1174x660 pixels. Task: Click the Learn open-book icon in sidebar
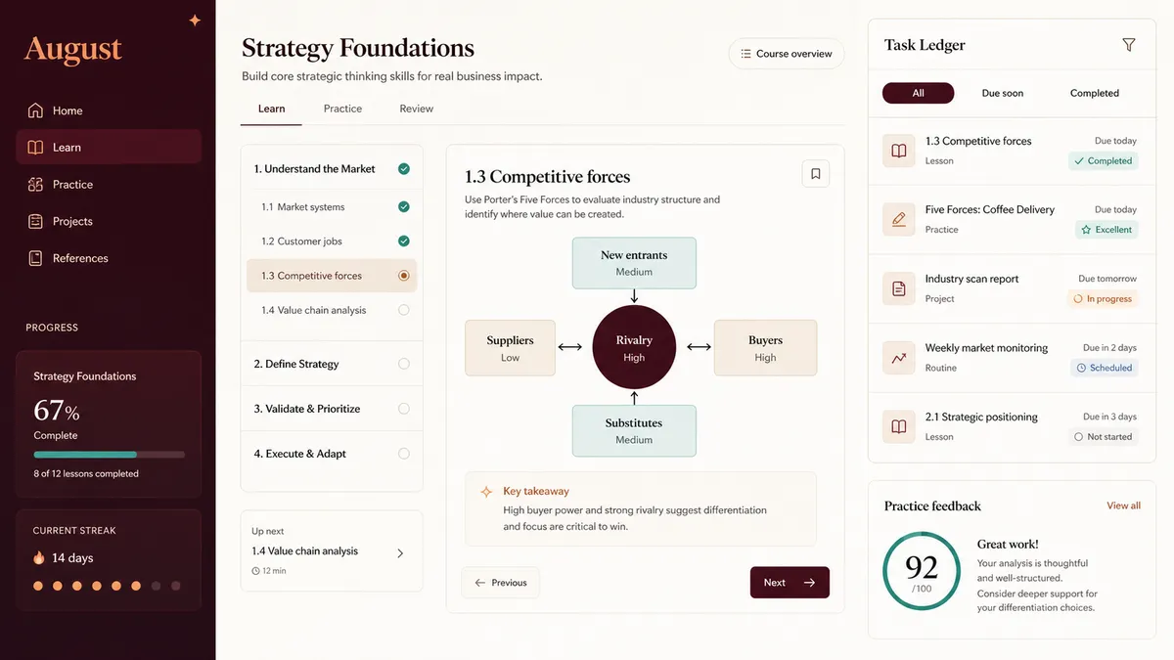coord(36,148)
